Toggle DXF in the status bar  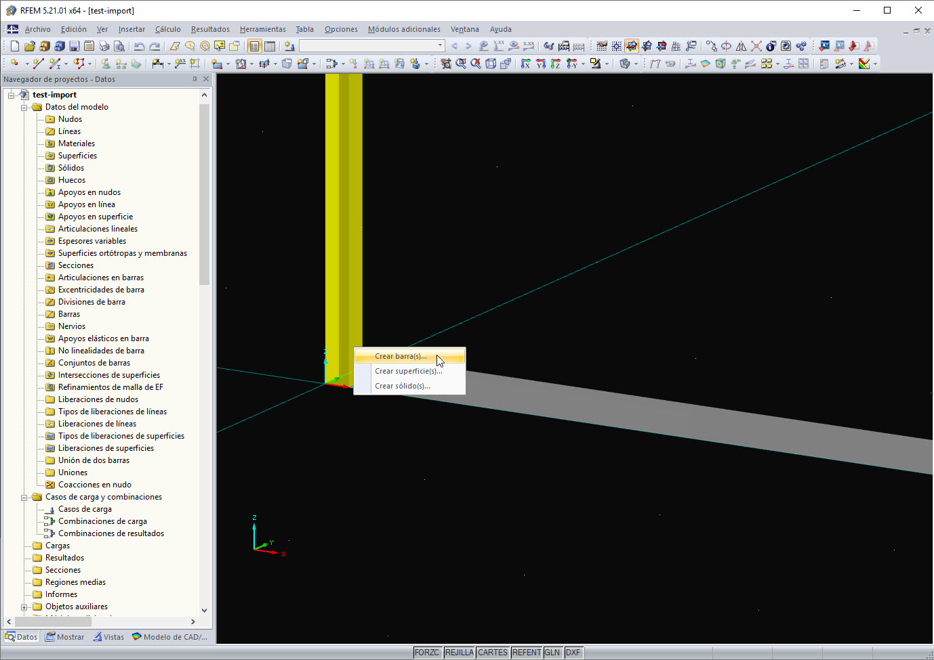click(573, 653)
